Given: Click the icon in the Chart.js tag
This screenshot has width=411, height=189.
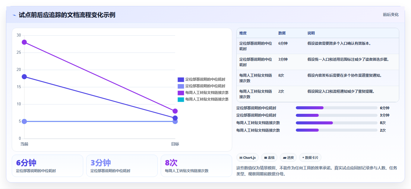Looking at the screenshot, I should click(x=241, y=158).
